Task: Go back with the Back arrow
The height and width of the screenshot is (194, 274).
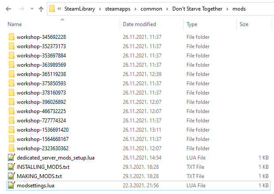Action: 8,9
